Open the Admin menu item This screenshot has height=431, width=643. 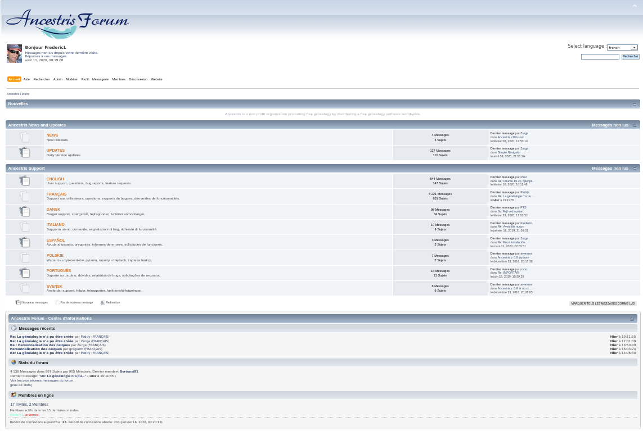point(58,79)
